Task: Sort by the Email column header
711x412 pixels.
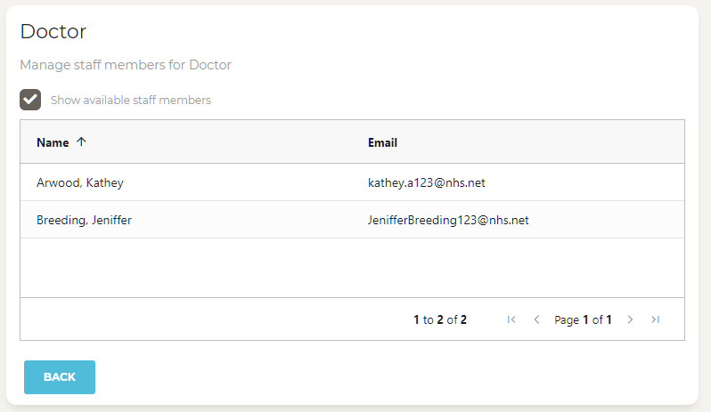Action: pyautogui.click(x=382, y=142)
